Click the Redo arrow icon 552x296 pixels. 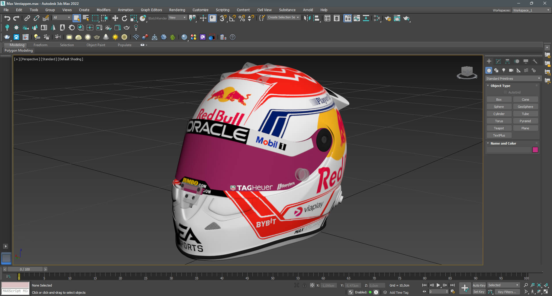tap(16, 18)
